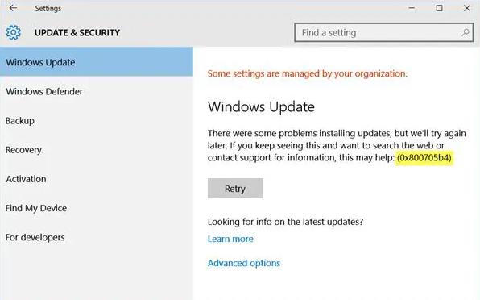Maximize the Settings window
Screen dimensions: 480x300
(439, 8)
